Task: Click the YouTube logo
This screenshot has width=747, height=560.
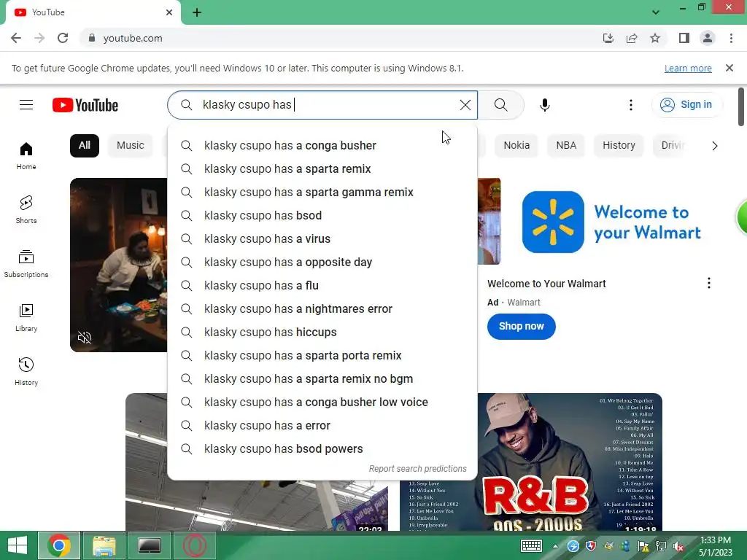Action: click(x=85, y=105)
